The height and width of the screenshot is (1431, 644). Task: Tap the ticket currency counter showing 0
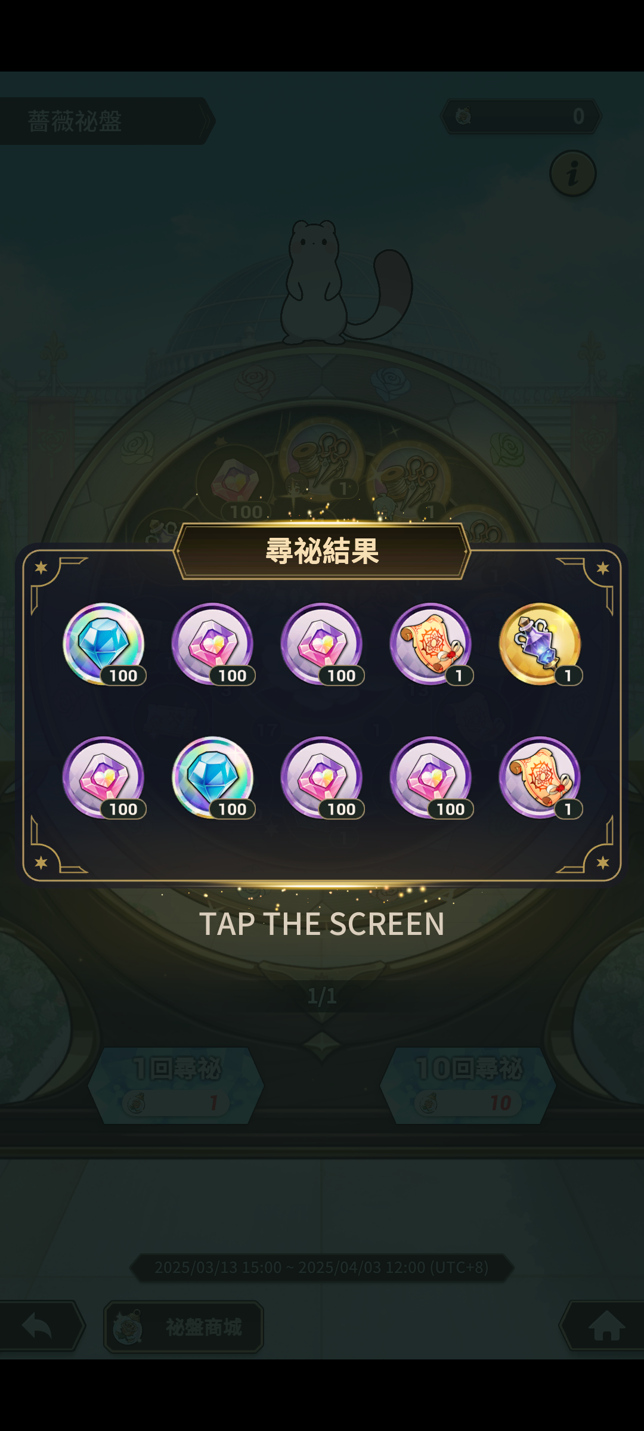pyautogui.click(x=521, y=116)
